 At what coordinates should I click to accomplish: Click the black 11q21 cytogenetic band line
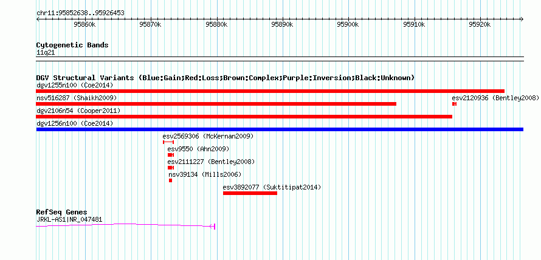click(x=280, y=59)
